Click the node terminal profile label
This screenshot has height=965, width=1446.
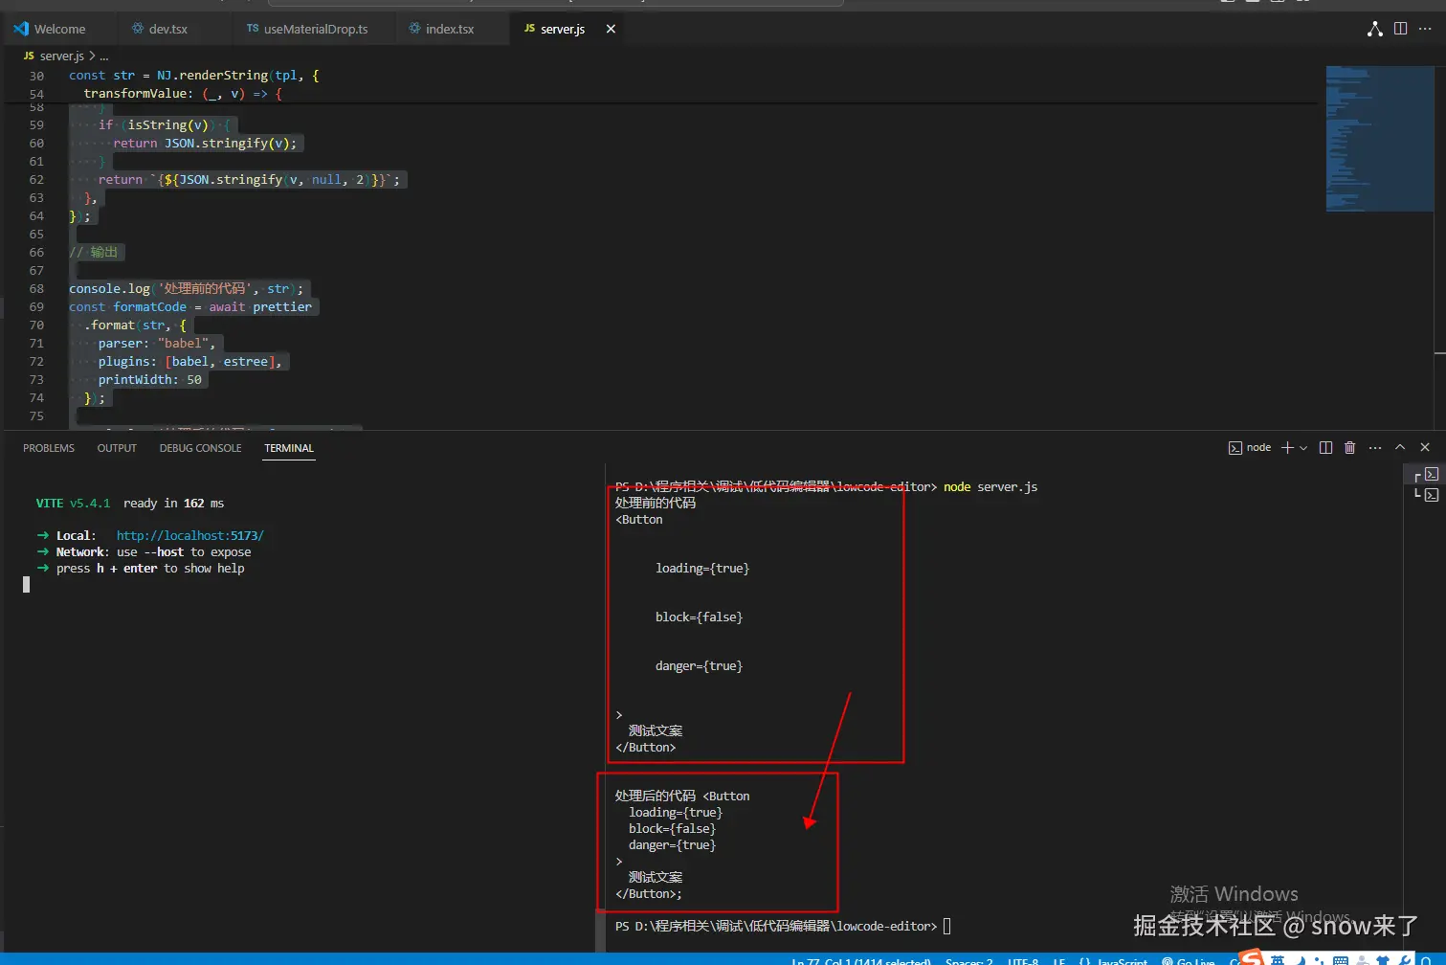pos(1250,447)
